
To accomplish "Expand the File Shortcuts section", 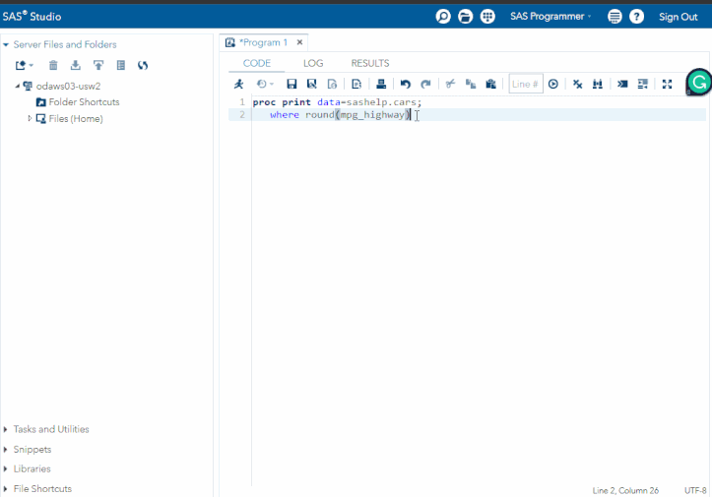I will (x=6, y=489).
